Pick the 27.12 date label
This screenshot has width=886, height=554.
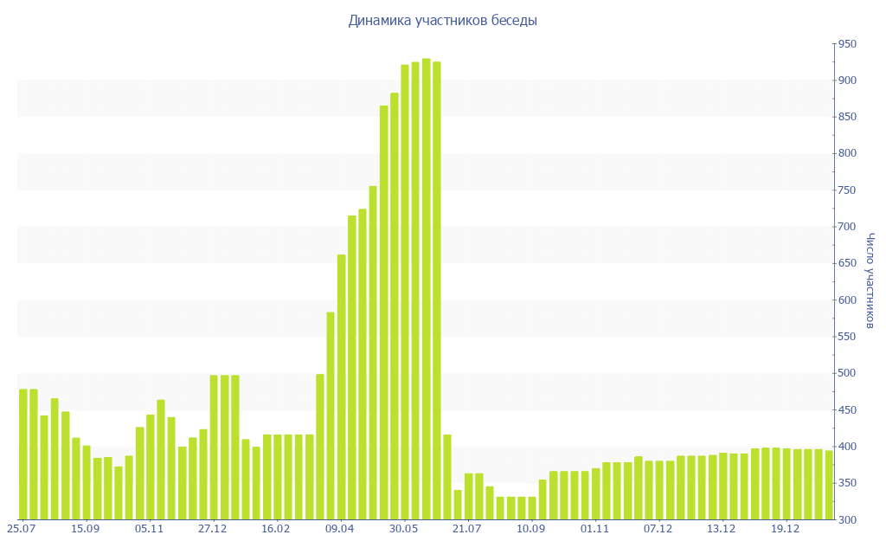coord(213,529)
